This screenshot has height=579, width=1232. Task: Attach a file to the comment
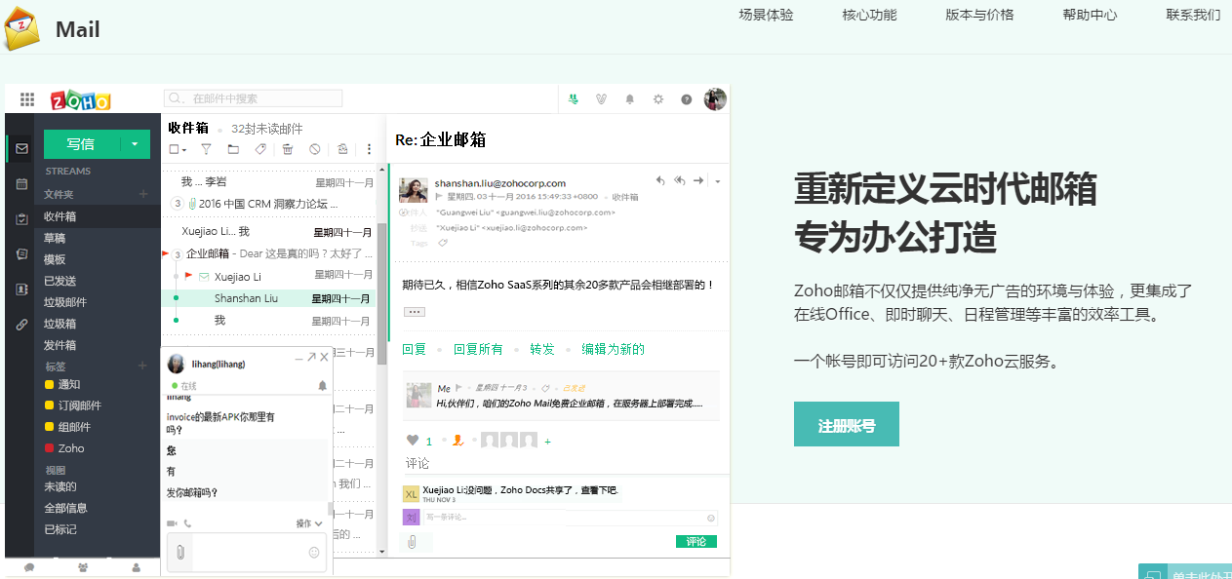click(413, 542)
